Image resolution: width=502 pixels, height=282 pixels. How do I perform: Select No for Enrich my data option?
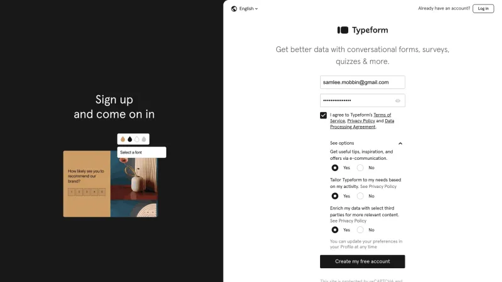pos(360,230)
